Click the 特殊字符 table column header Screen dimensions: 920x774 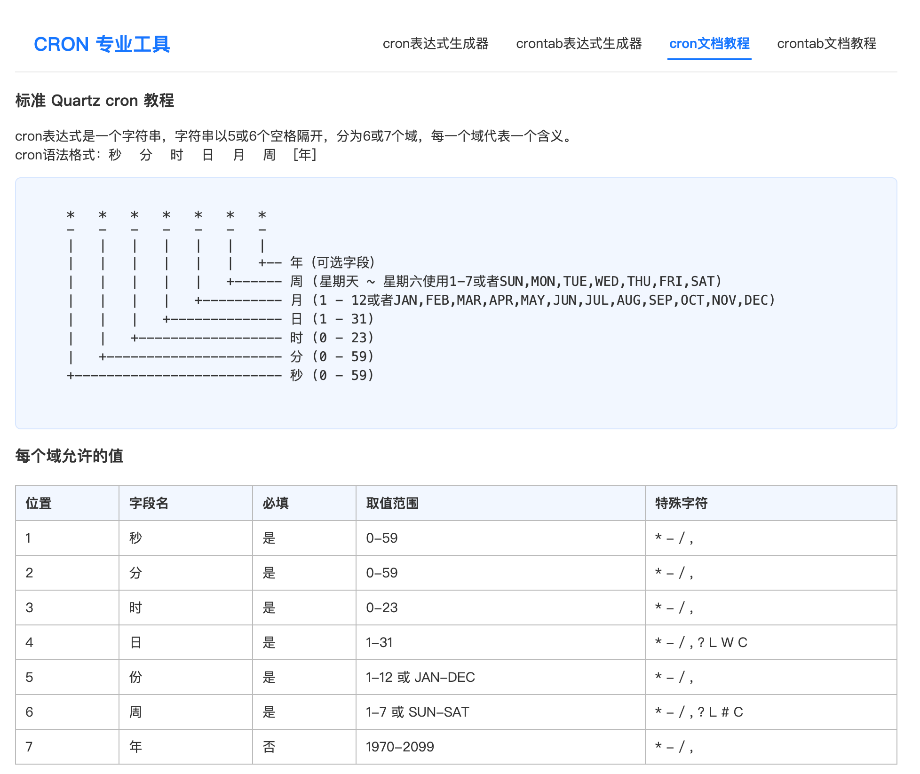point(681,503)
